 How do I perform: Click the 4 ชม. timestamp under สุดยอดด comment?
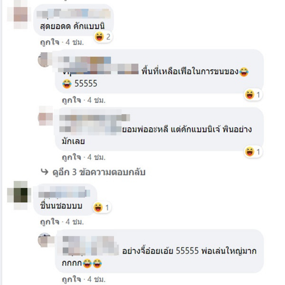pyautogui.click(x=74, y=42)
